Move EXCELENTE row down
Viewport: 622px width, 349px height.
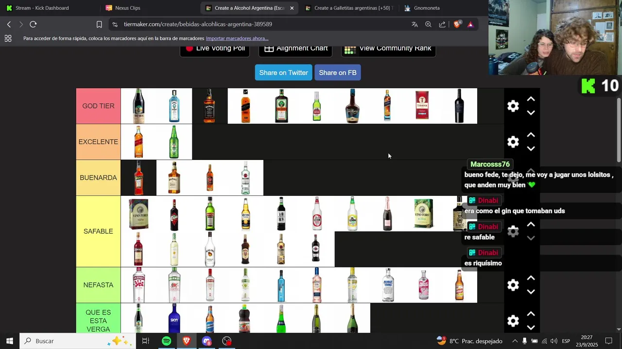point(531,148)
